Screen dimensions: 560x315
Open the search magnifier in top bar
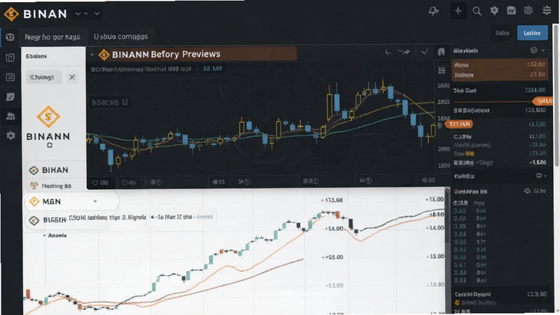click(x=477, y=11)
